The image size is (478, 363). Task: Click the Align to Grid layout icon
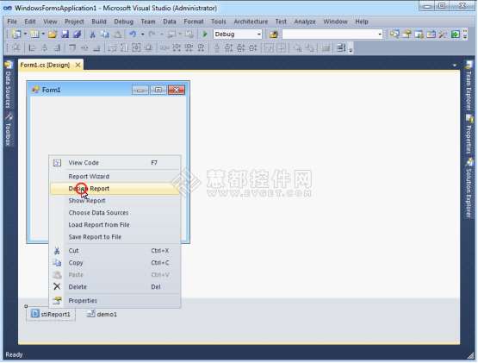16,48
